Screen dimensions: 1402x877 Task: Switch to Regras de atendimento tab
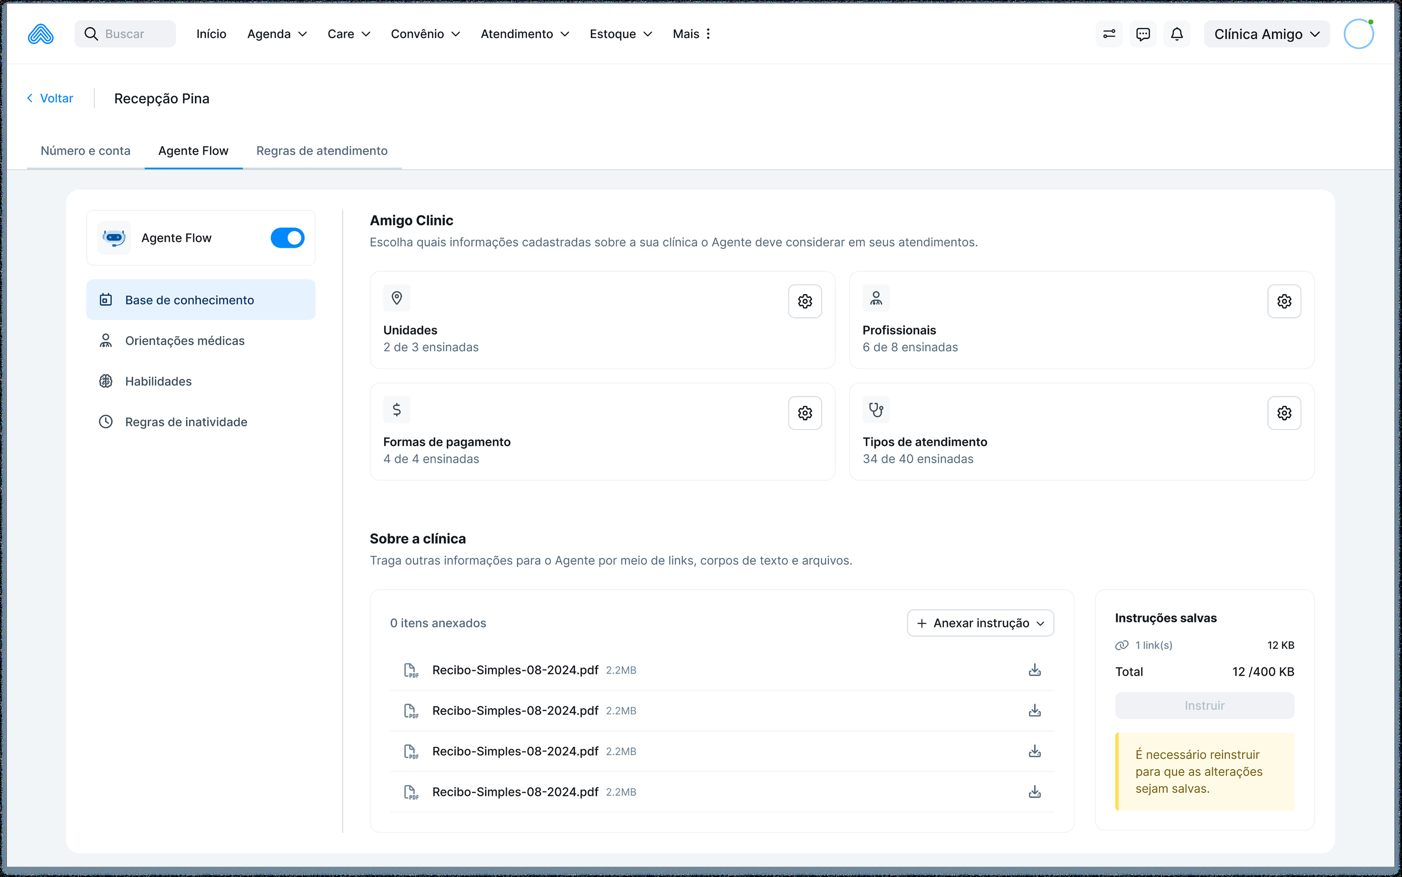[x=322, y=151]
